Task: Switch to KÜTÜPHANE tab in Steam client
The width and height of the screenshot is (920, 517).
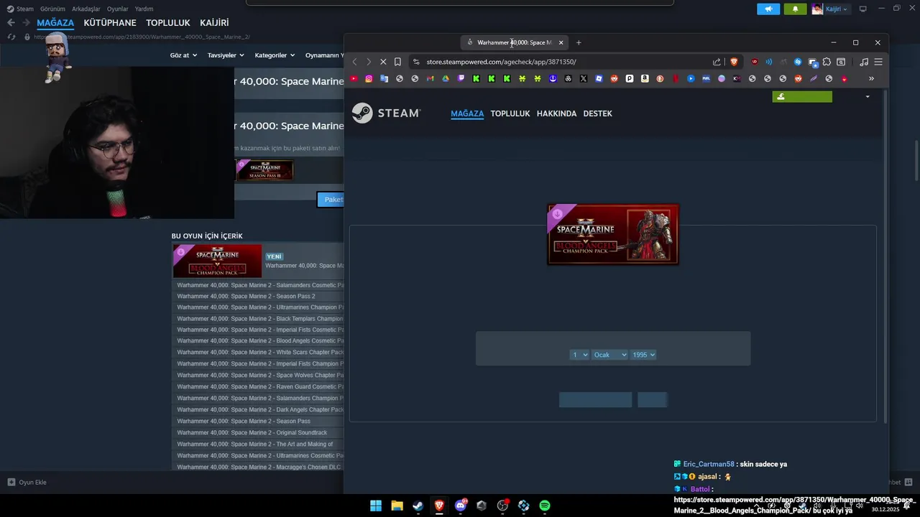Action: click(110, 23)
